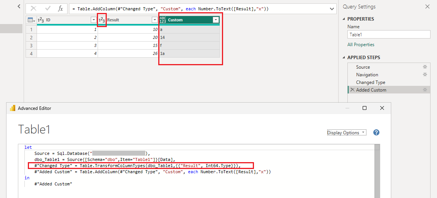Click inside the formula bar text
This screenshot has height=198, width=437.
170,9
